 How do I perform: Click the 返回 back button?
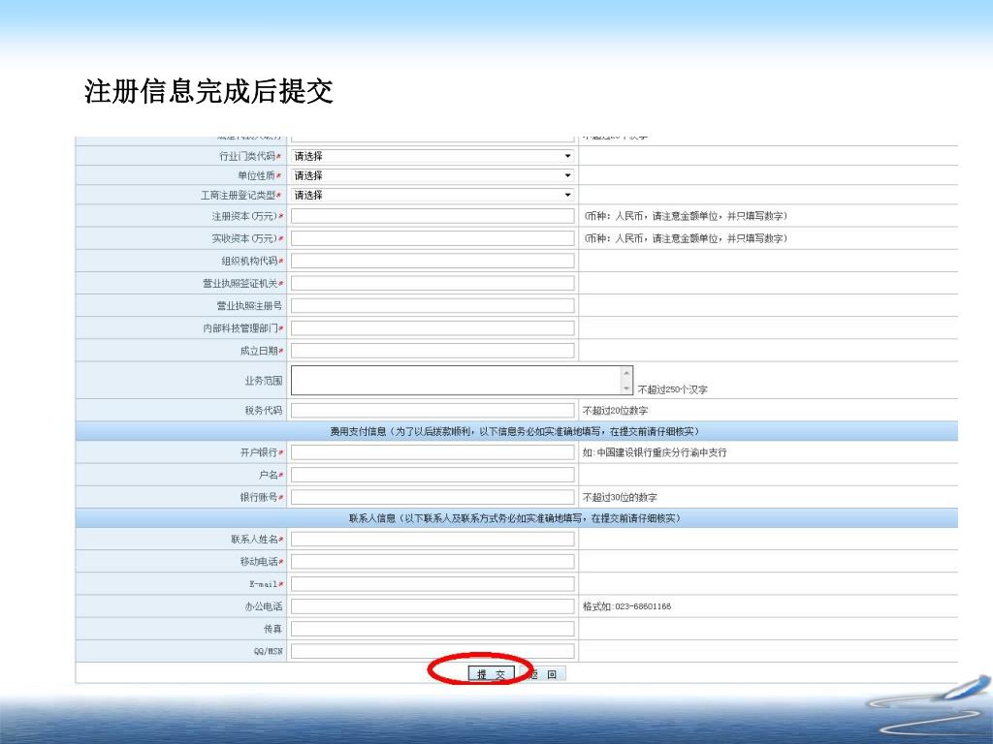point(543,674)
